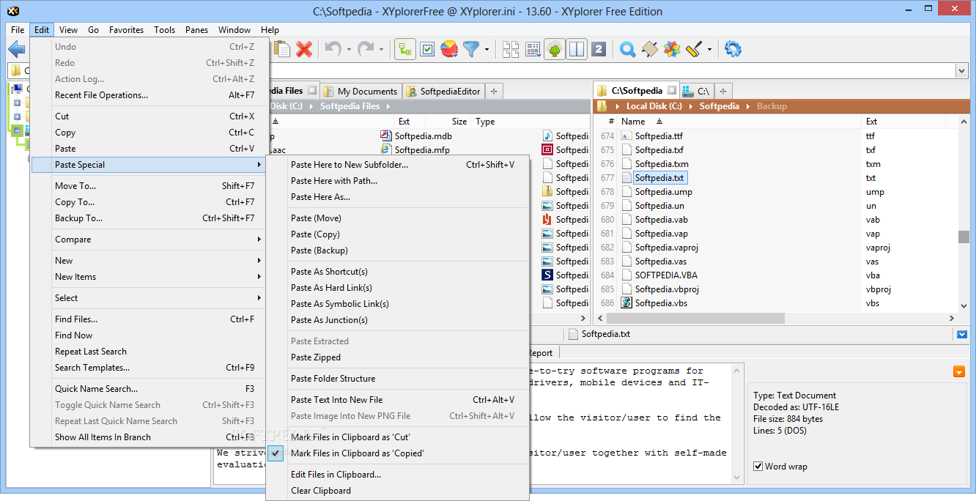Click the Views grid toolbar icon

533,50
